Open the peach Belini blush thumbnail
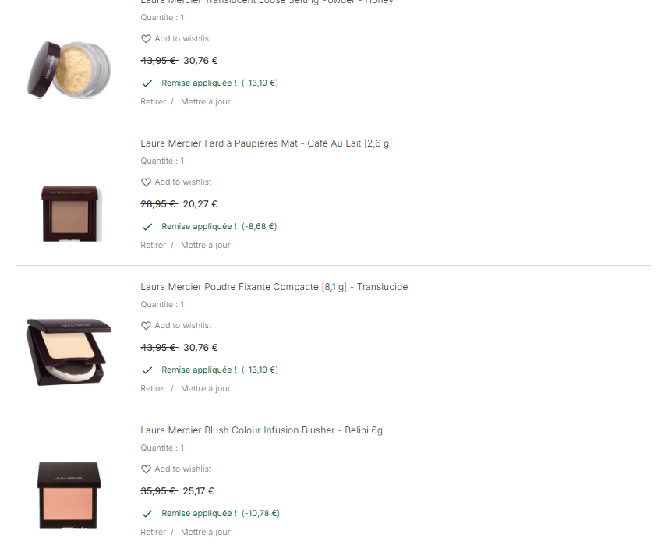This screenshot has width=661, height=552. 69,495
